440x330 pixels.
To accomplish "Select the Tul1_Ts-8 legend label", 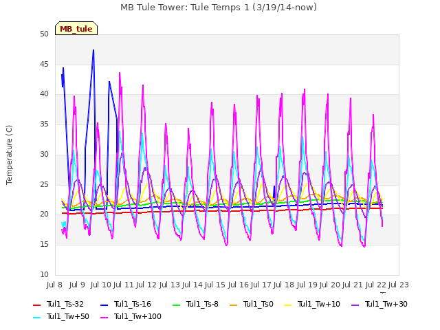I will pos(202,304).
